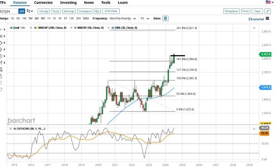Switch to Grid View
This screenshot has width=276, height=167.
pos(111,11)
